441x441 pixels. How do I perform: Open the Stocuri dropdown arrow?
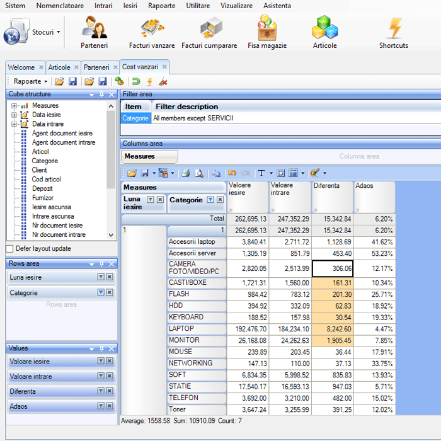(x=59, y=32)
